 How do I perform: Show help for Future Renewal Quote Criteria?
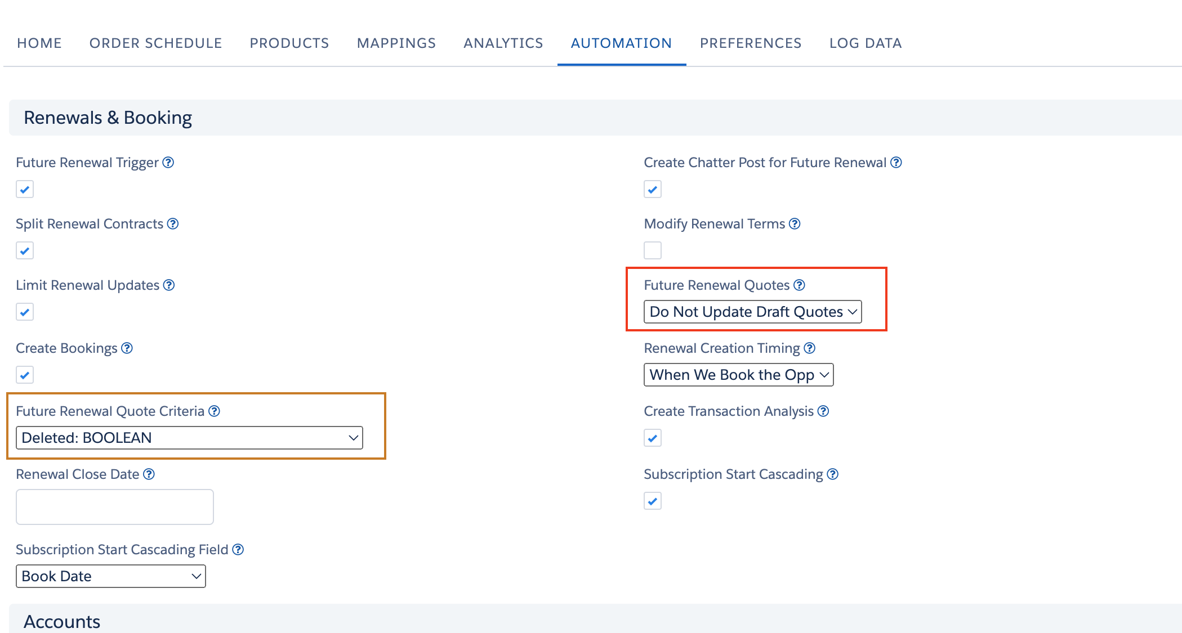[214, 411]
